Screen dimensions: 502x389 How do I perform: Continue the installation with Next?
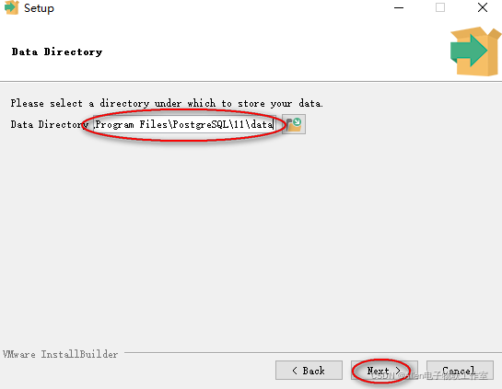(384, 371)
